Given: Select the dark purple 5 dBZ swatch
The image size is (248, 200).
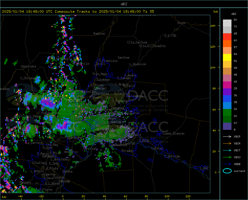Looking at the screenshot, I should (227, 126).
